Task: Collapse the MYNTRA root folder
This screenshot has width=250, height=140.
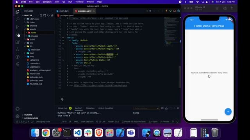Action: (x=23, y=16)
